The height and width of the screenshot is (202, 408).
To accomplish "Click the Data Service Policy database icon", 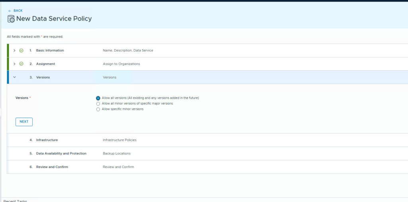I will pyautogui.click(x=11, y=19).
